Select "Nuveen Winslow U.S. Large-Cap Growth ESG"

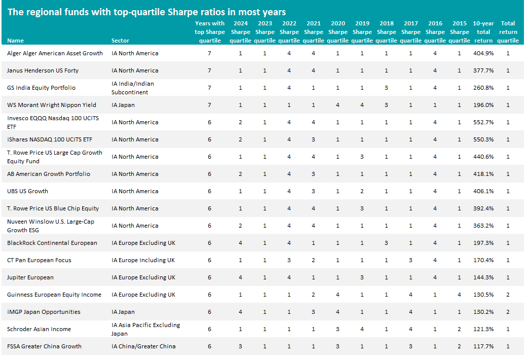[51, 226]
